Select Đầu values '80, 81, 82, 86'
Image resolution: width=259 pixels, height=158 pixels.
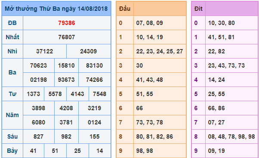154,136
